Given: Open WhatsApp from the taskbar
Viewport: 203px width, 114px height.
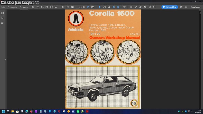Looking at the screenshot, I should tap(78, 112).
